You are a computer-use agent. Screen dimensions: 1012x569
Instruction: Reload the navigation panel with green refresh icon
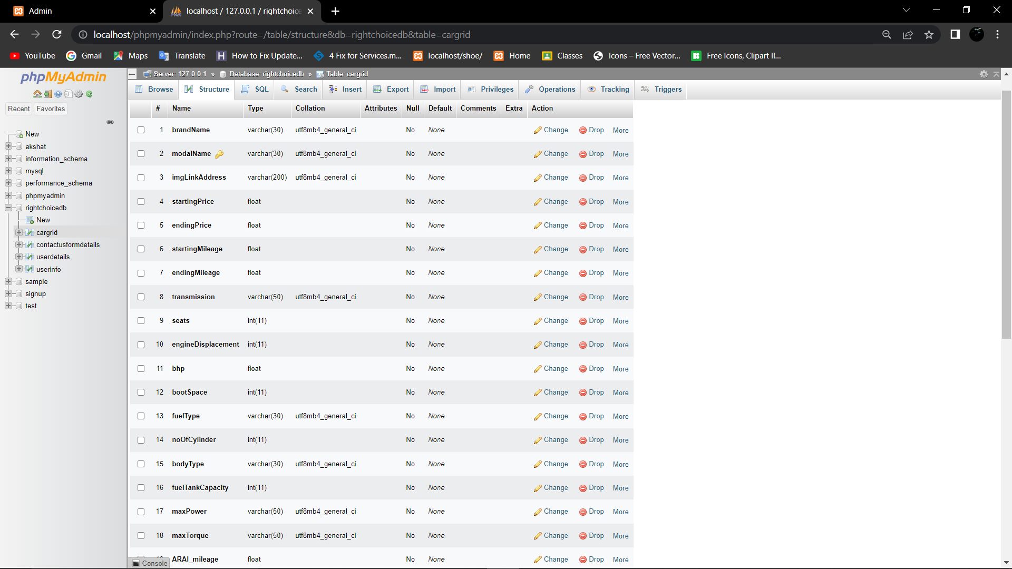point(89,94)
